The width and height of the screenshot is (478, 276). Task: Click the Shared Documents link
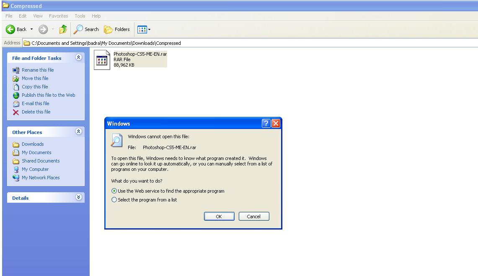click(x=41, y=161)
